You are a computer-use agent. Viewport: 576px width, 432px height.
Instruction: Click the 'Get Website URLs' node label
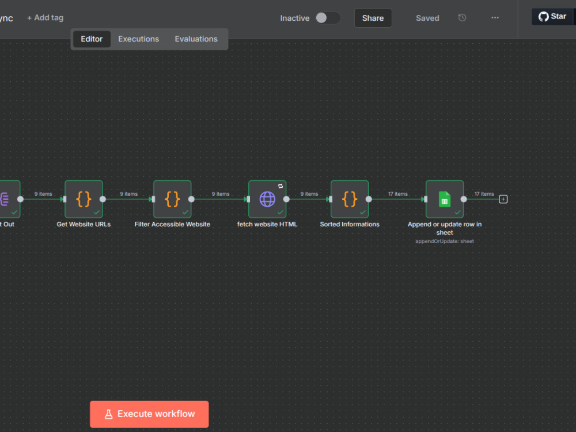pyautogui.click(x=84, y=224)
